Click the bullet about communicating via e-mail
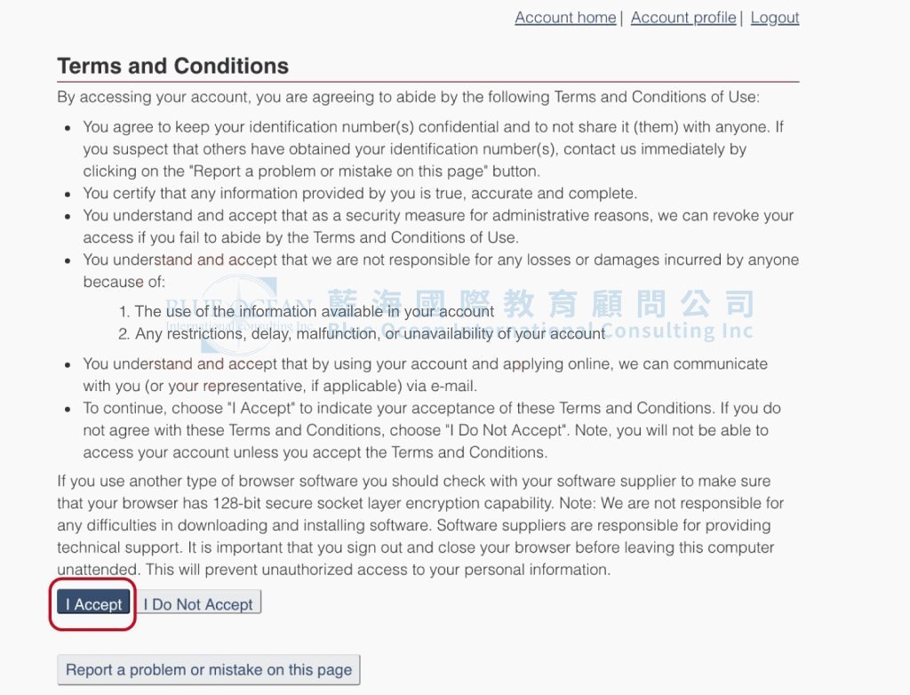910x695 pixels. [x=426, y=374]
